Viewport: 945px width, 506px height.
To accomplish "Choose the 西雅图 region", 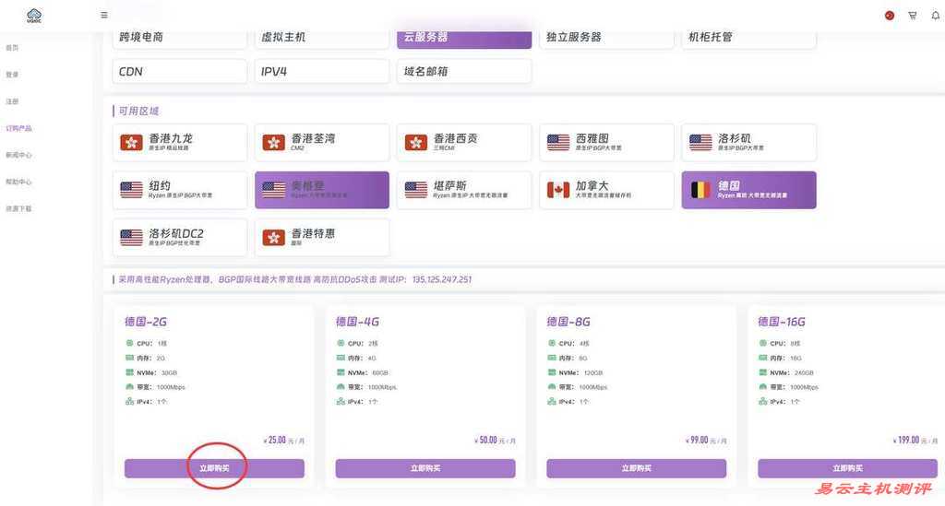I will tap(606, 143).
